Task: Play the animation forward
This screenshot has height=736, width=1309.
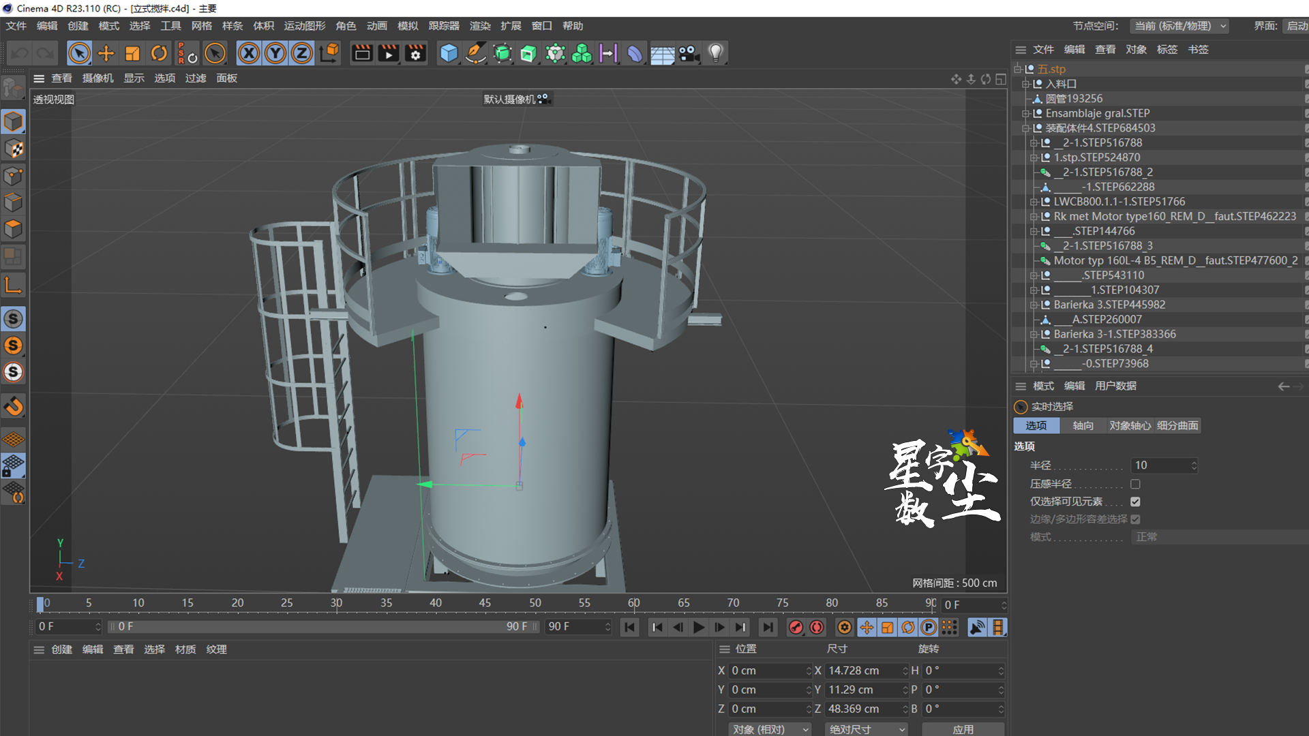Action: tap(699, 627)
